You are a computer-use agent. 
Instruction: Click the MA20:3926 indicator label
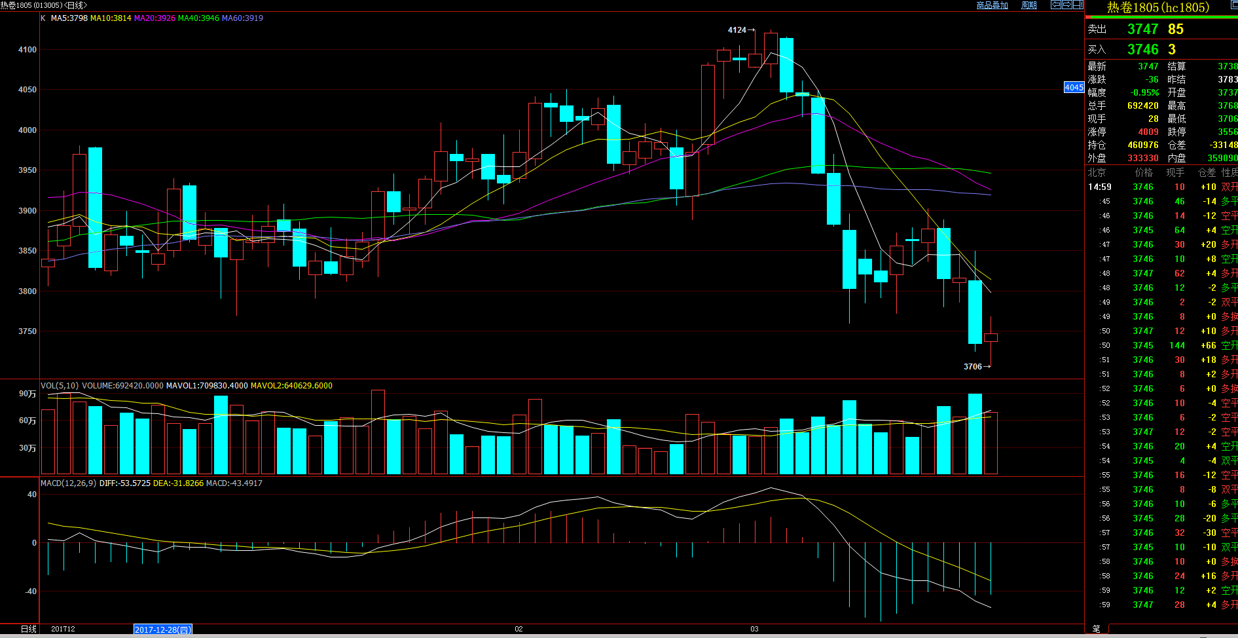[155, 18]
